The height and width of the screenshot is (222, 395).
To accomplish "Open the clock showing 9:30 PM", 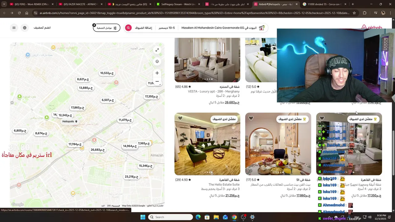I will pyautogui.click(x=381, y=217).
